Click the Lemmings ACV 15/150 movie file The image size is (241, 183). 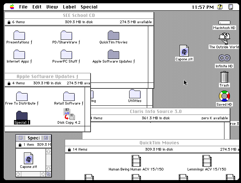point(207,161)
